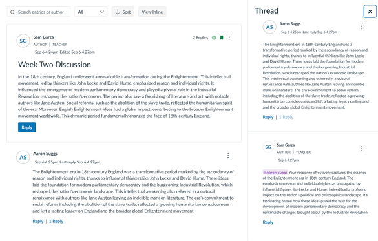Toggle the green checkmark read status icon
Viewport: 378px width, 241px height.
214,37
